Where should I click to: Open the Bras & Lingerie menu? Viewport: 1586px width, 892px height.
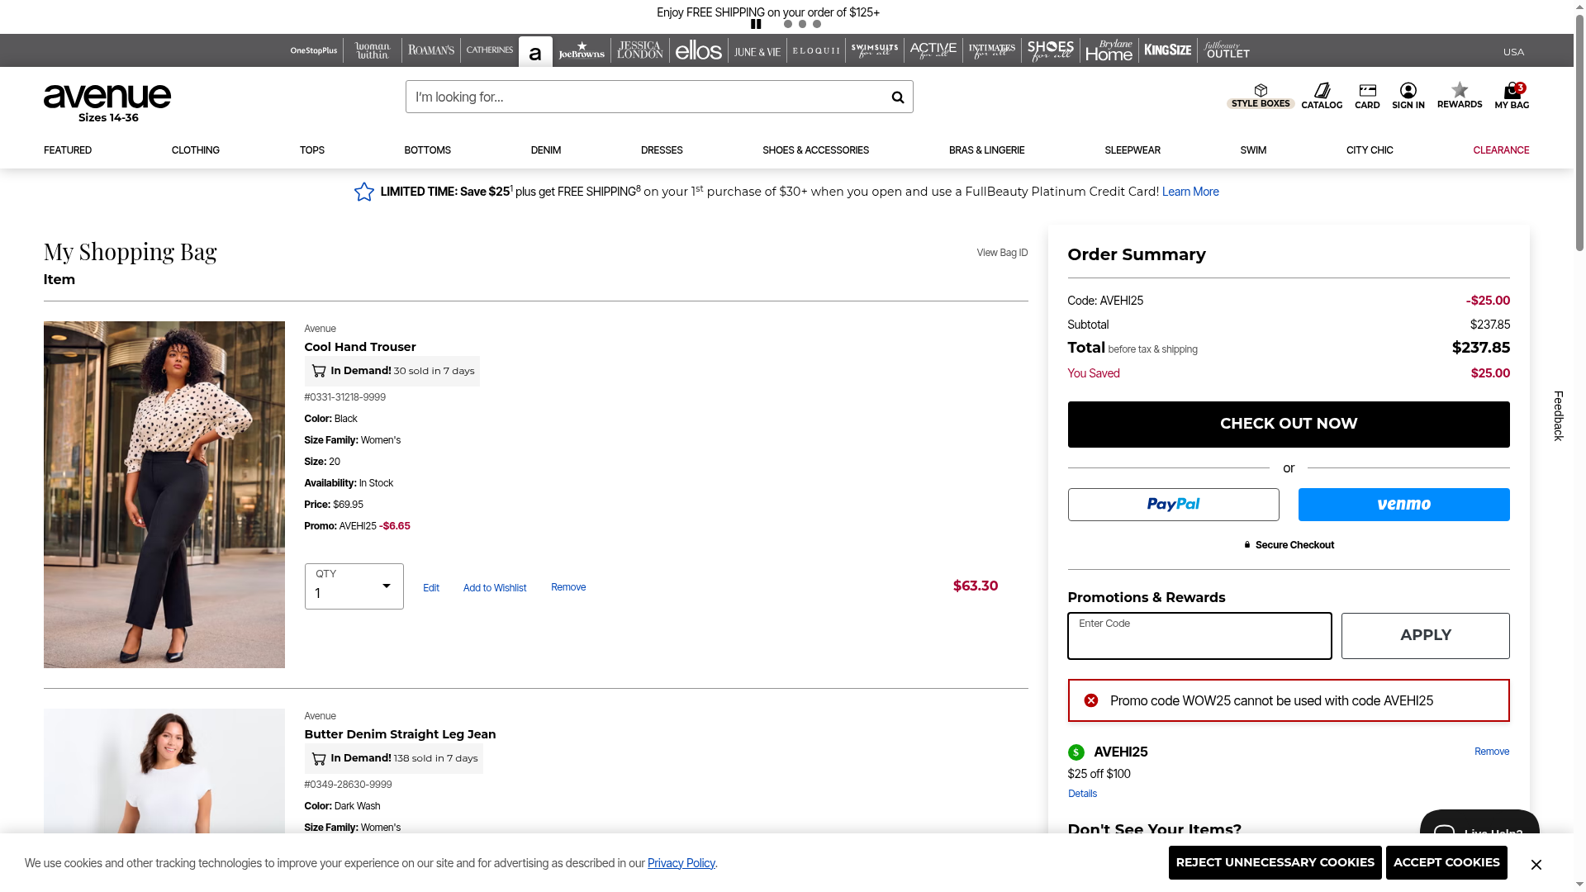(x=986, y=150)
